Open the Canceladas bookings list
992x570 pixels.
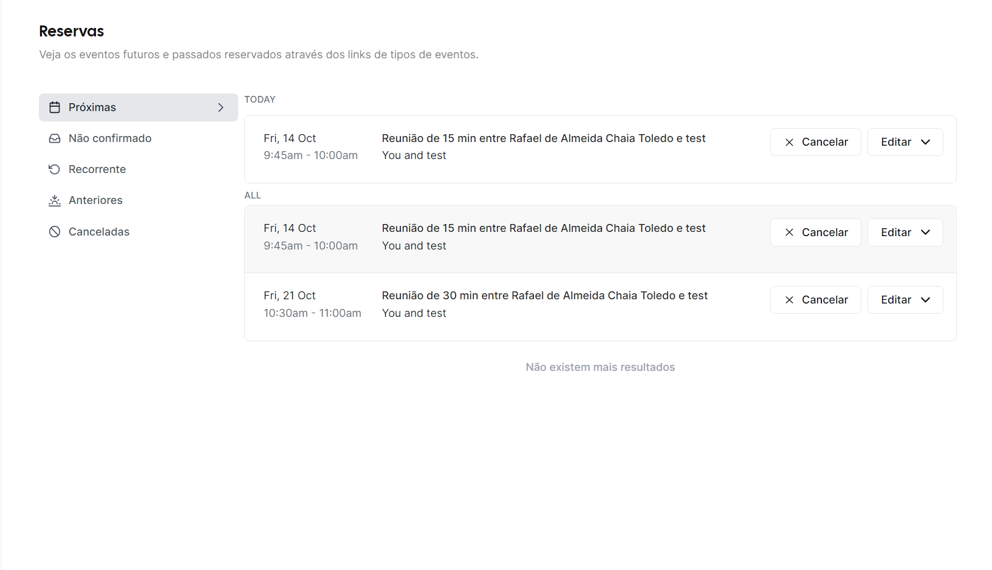(x=98, y=231)
